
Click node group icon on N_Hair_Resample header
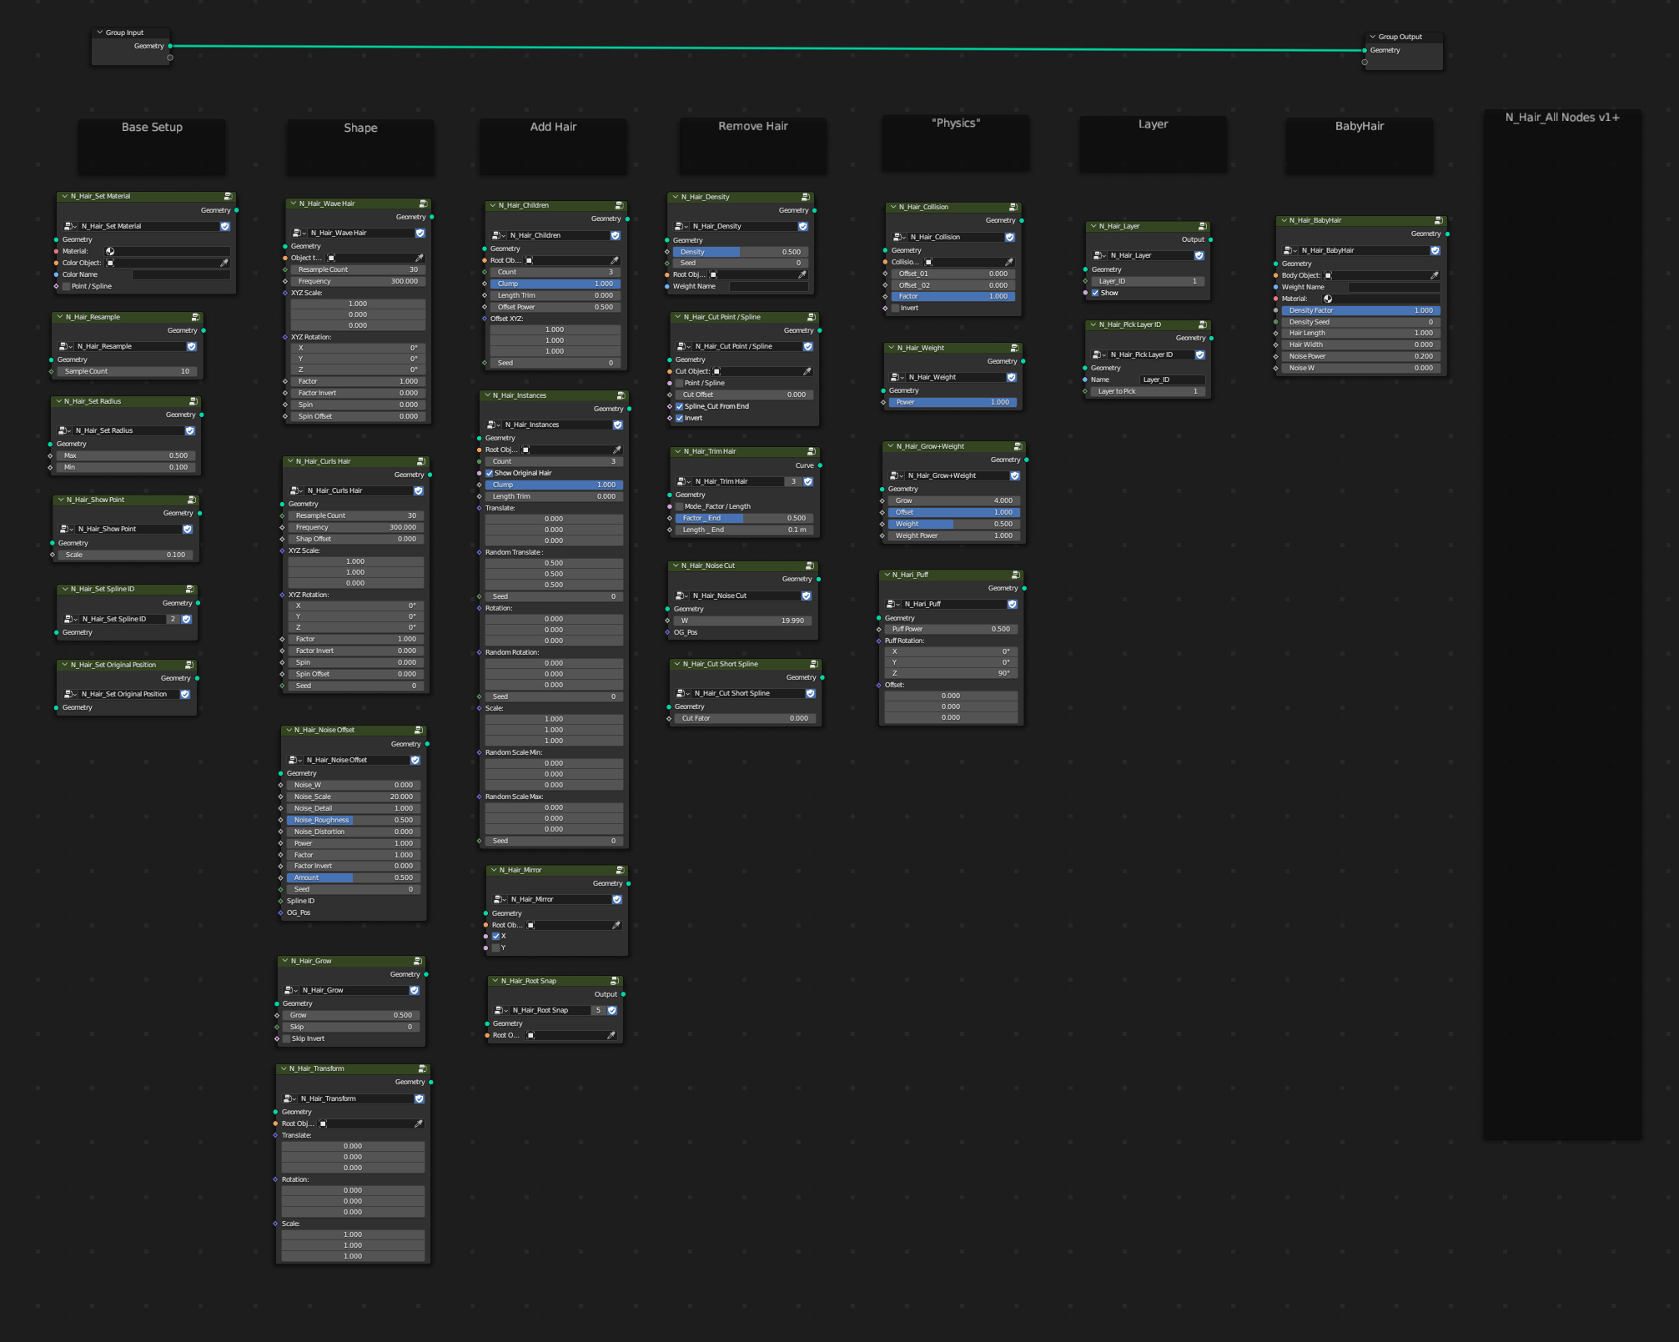coord(195,318)
